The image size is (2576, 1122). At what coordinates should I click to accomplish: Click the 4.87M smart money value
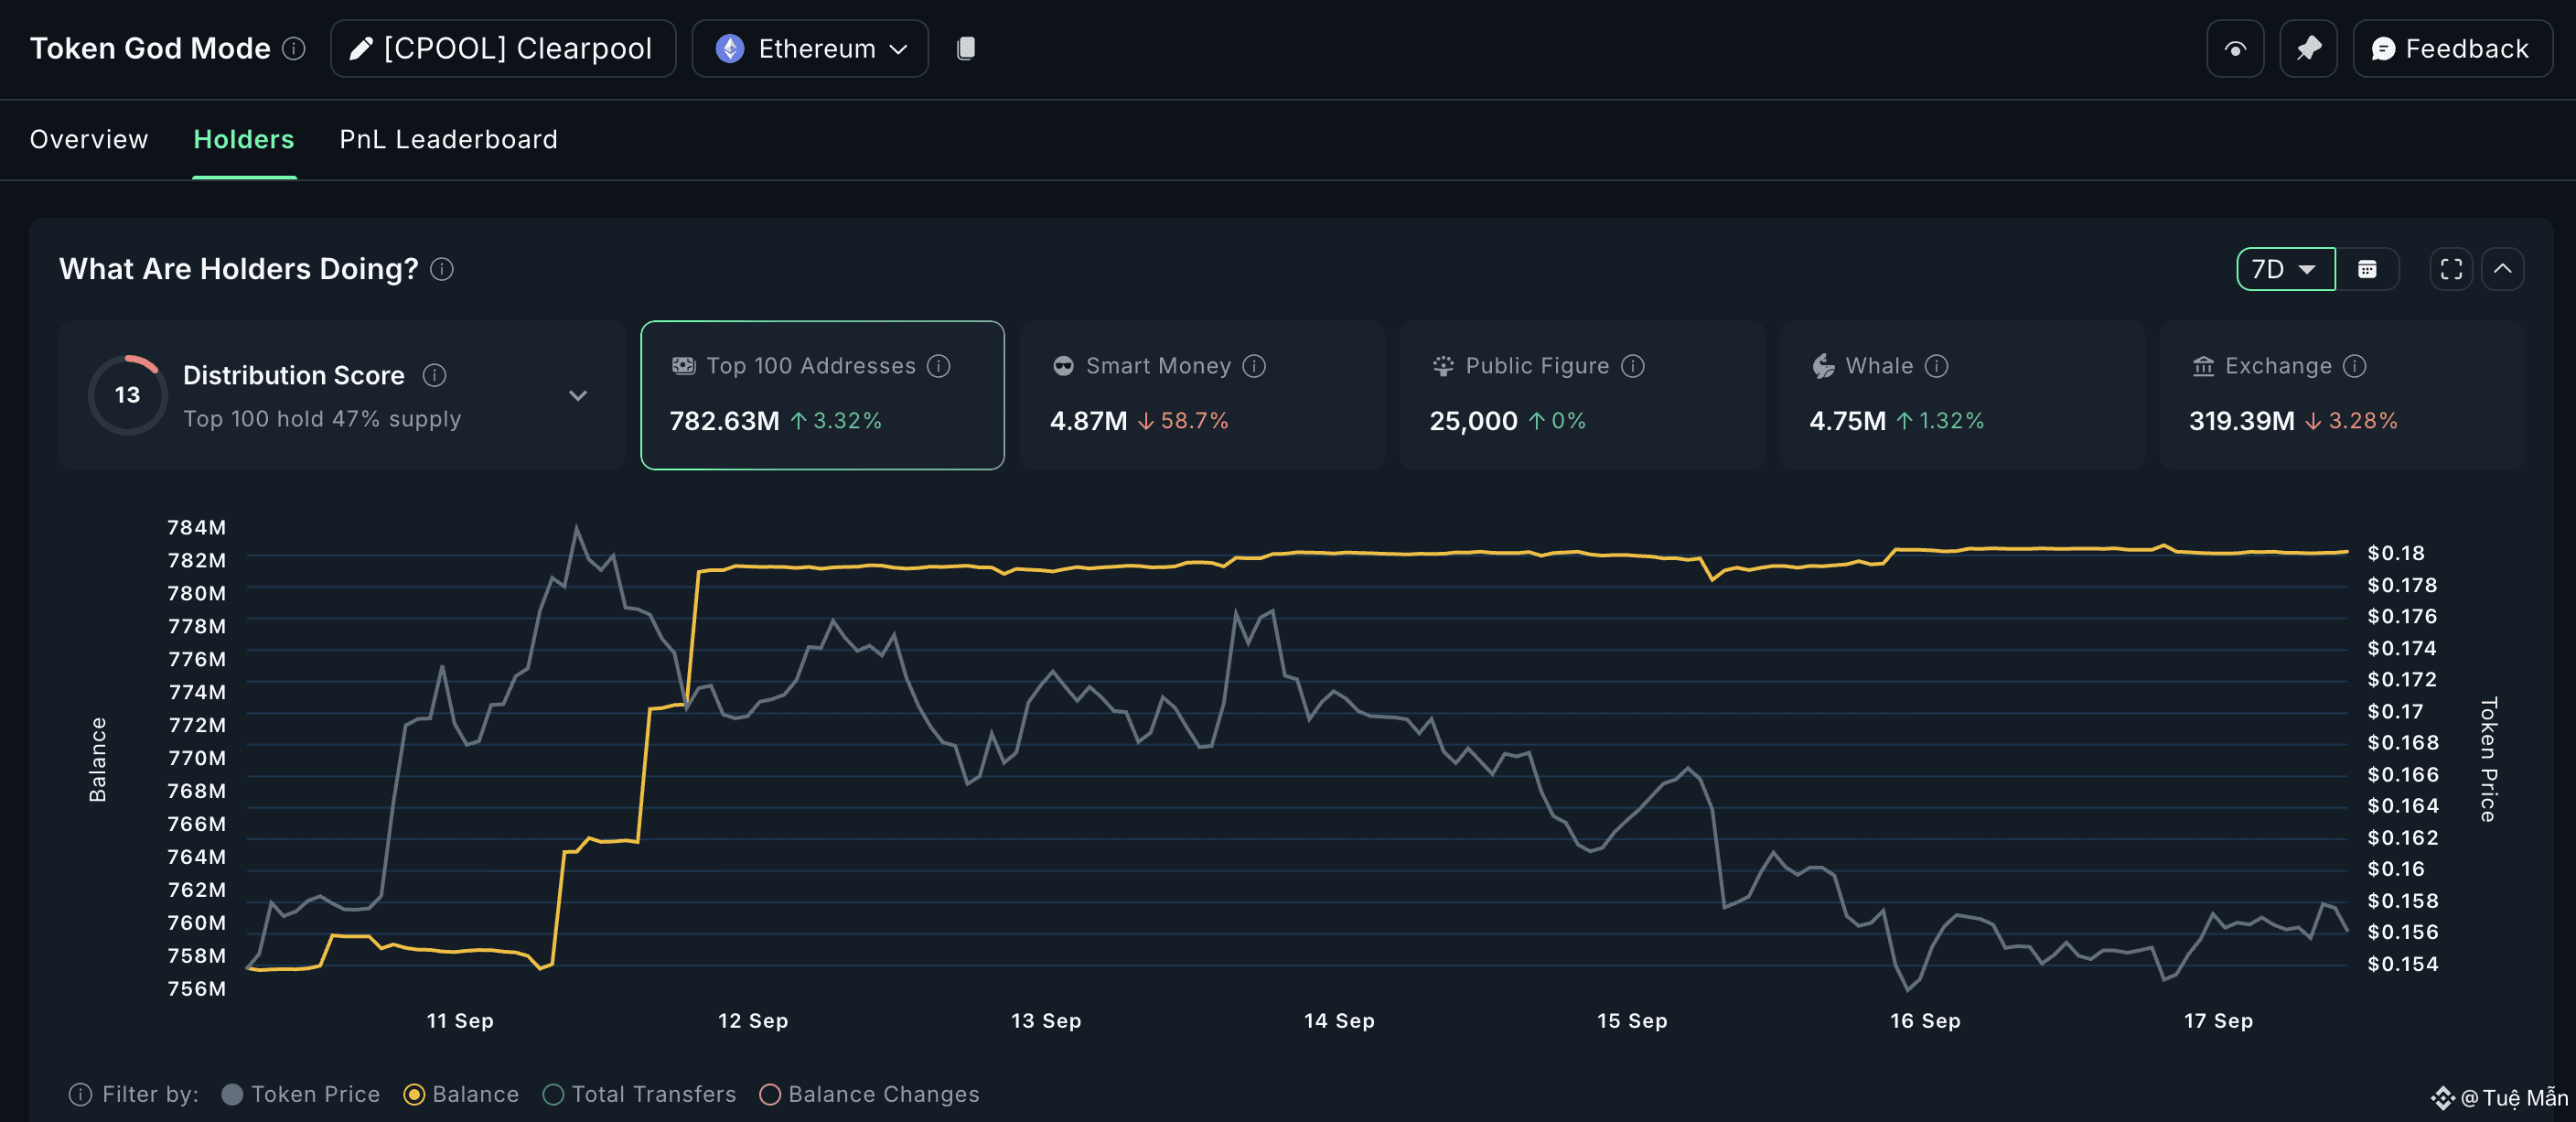(1088, 421)
